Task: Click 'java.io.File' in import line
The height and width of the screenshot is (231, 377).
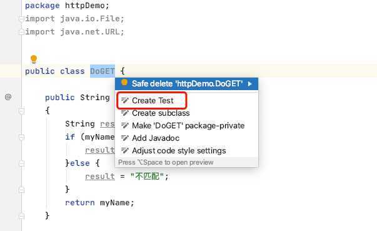Action: tap(90, 19)
